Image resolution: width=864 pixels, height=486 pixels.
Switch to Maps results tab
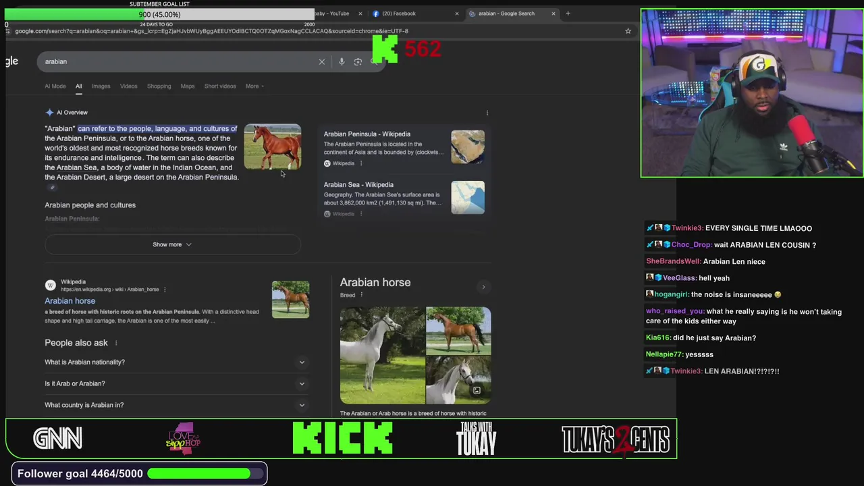(187, 86)
